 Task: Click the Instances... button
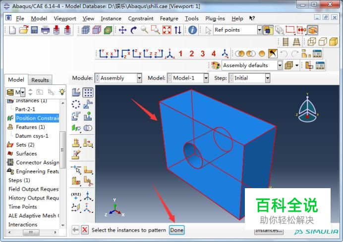click(269, 231)
